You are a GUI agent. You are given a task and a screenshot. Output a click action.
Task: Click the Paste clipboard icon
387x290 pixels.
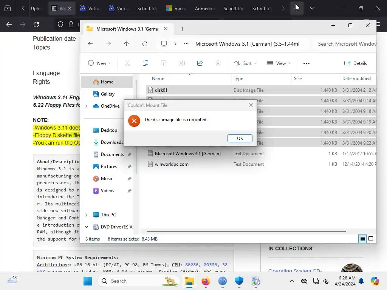[x=163, y=63]
